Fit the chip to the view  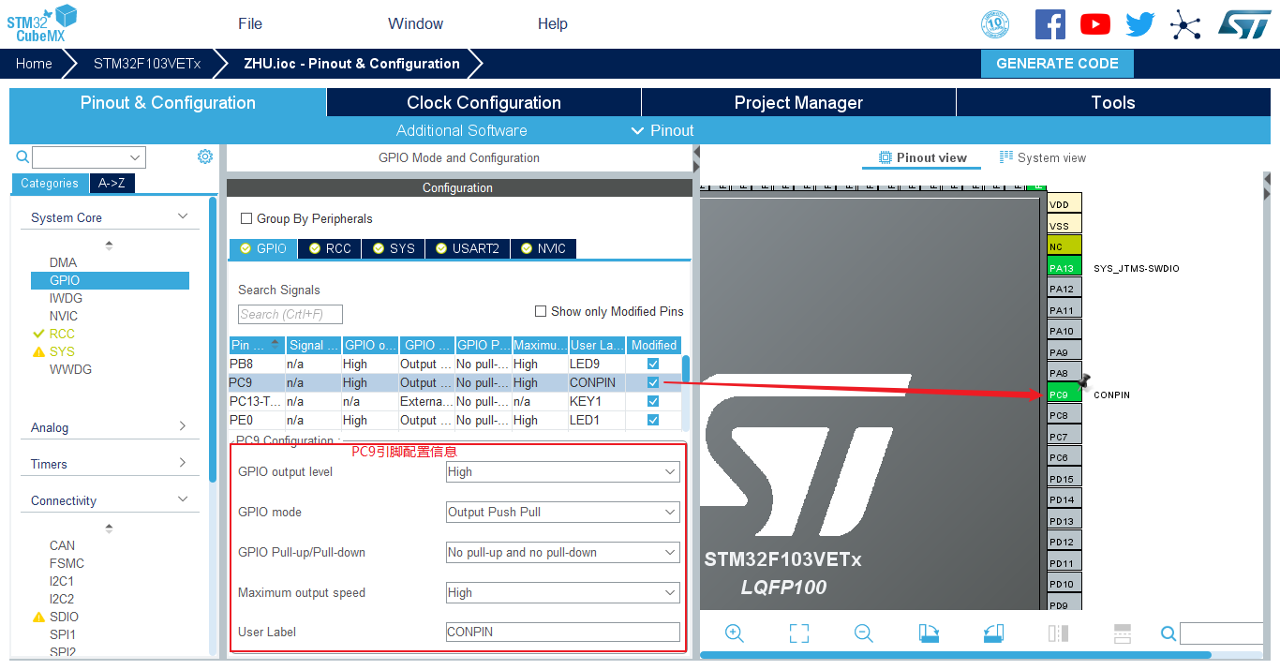pos(799,633)
